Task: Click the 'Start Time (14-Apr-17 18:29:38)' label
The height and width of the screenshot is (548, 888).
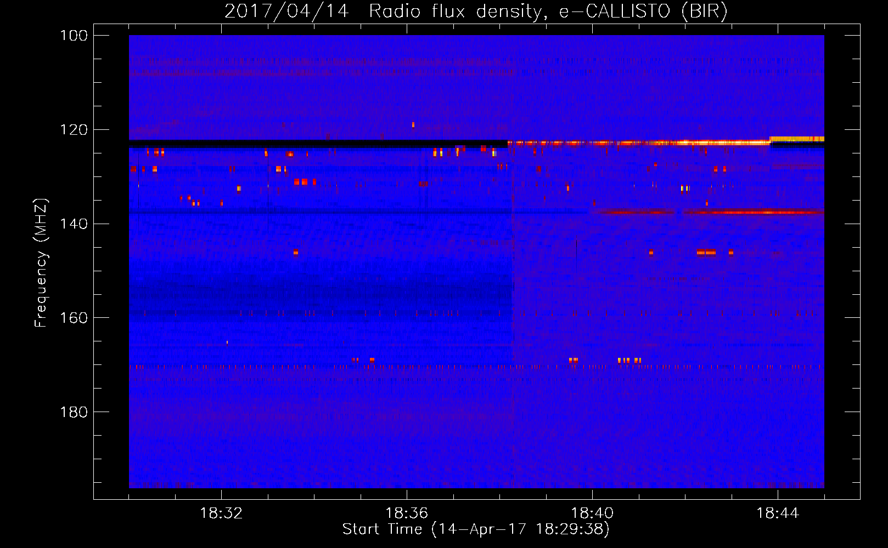Action: (476, 529)
